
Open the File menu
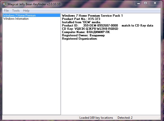click(6, 11)
